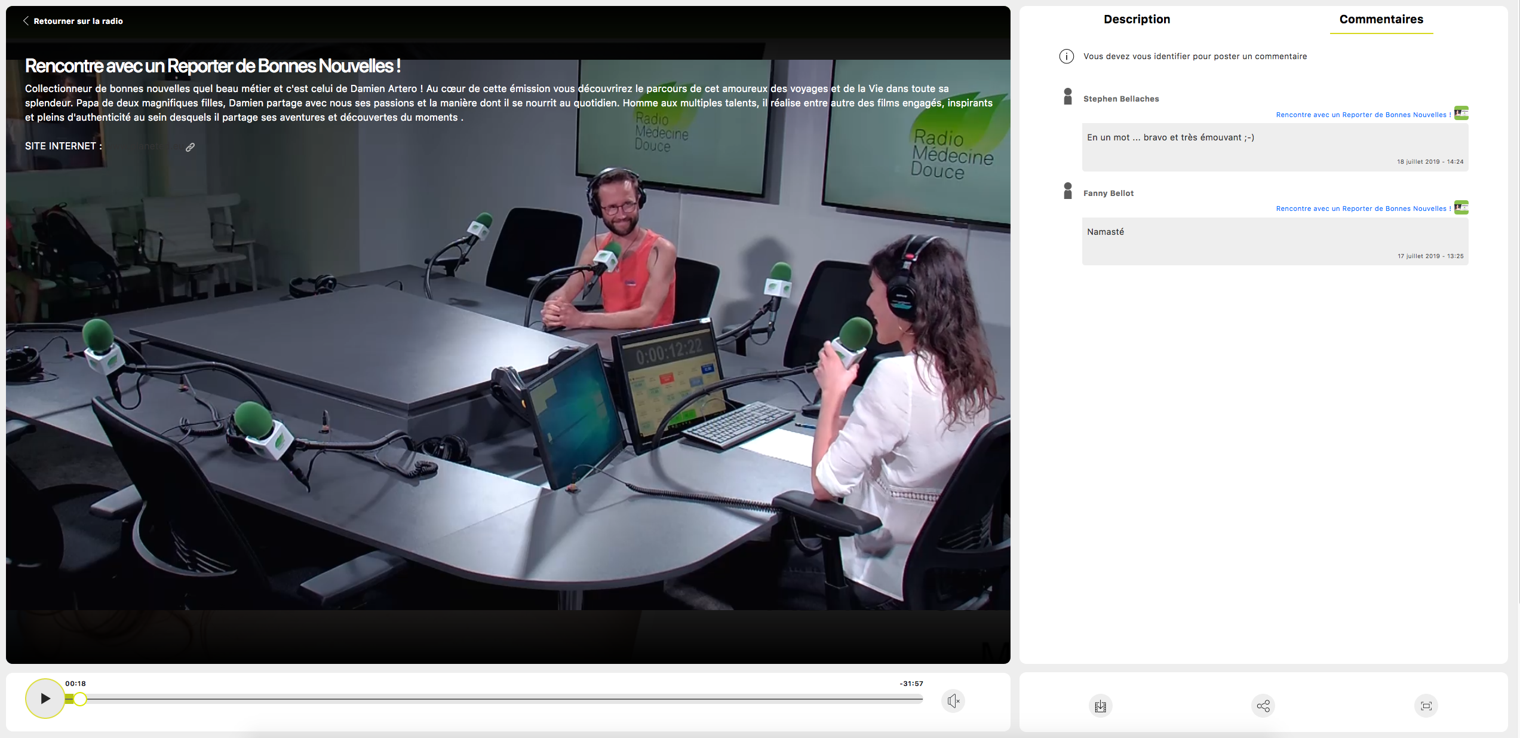Open the site internet link icon
1520x738 pixels.
coord(190,147)
